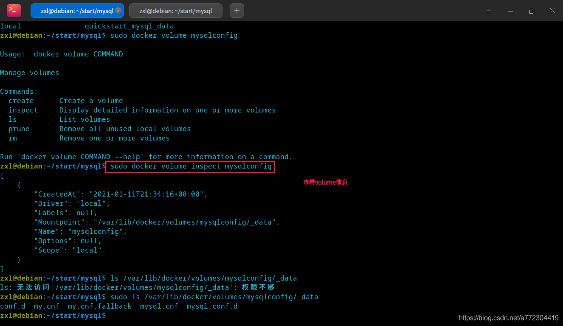Close the terminal window
Screen dimensions: 563x326
552,11
